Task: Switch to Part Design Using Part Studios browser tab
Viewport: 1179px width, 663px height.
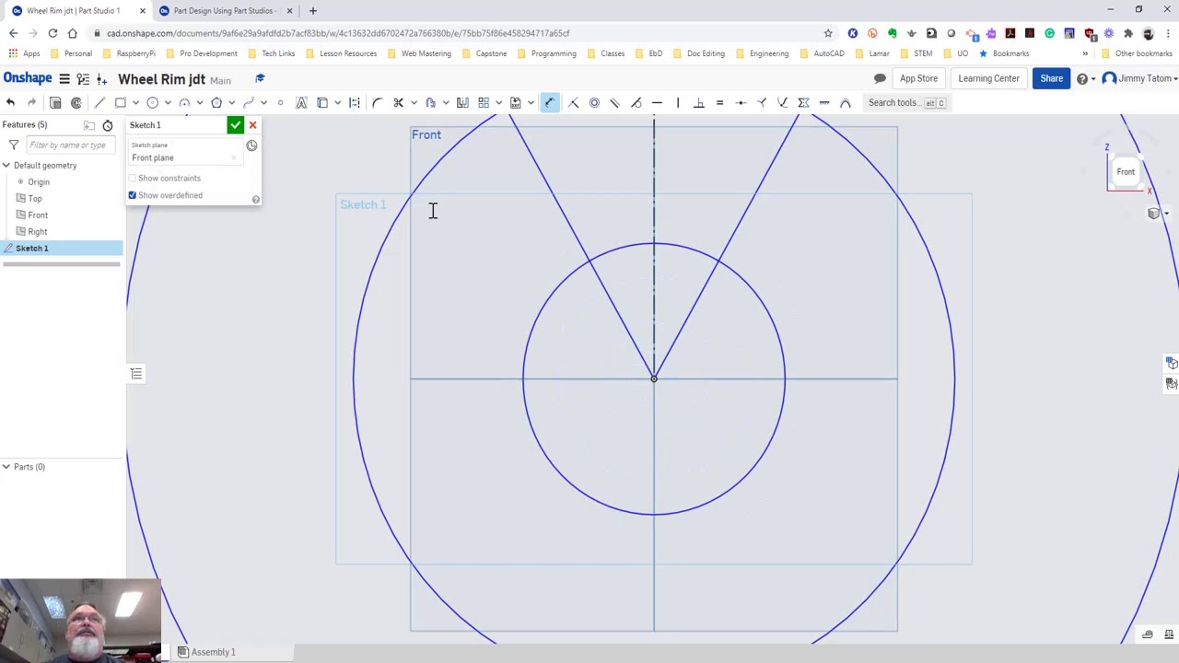Action: pyautogui.click(x=223, y=11)
